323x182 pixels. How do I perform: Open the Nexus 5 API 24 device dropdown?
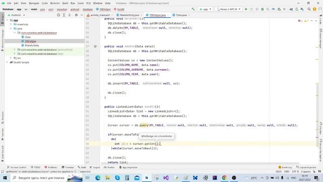(x=229, y=9)
